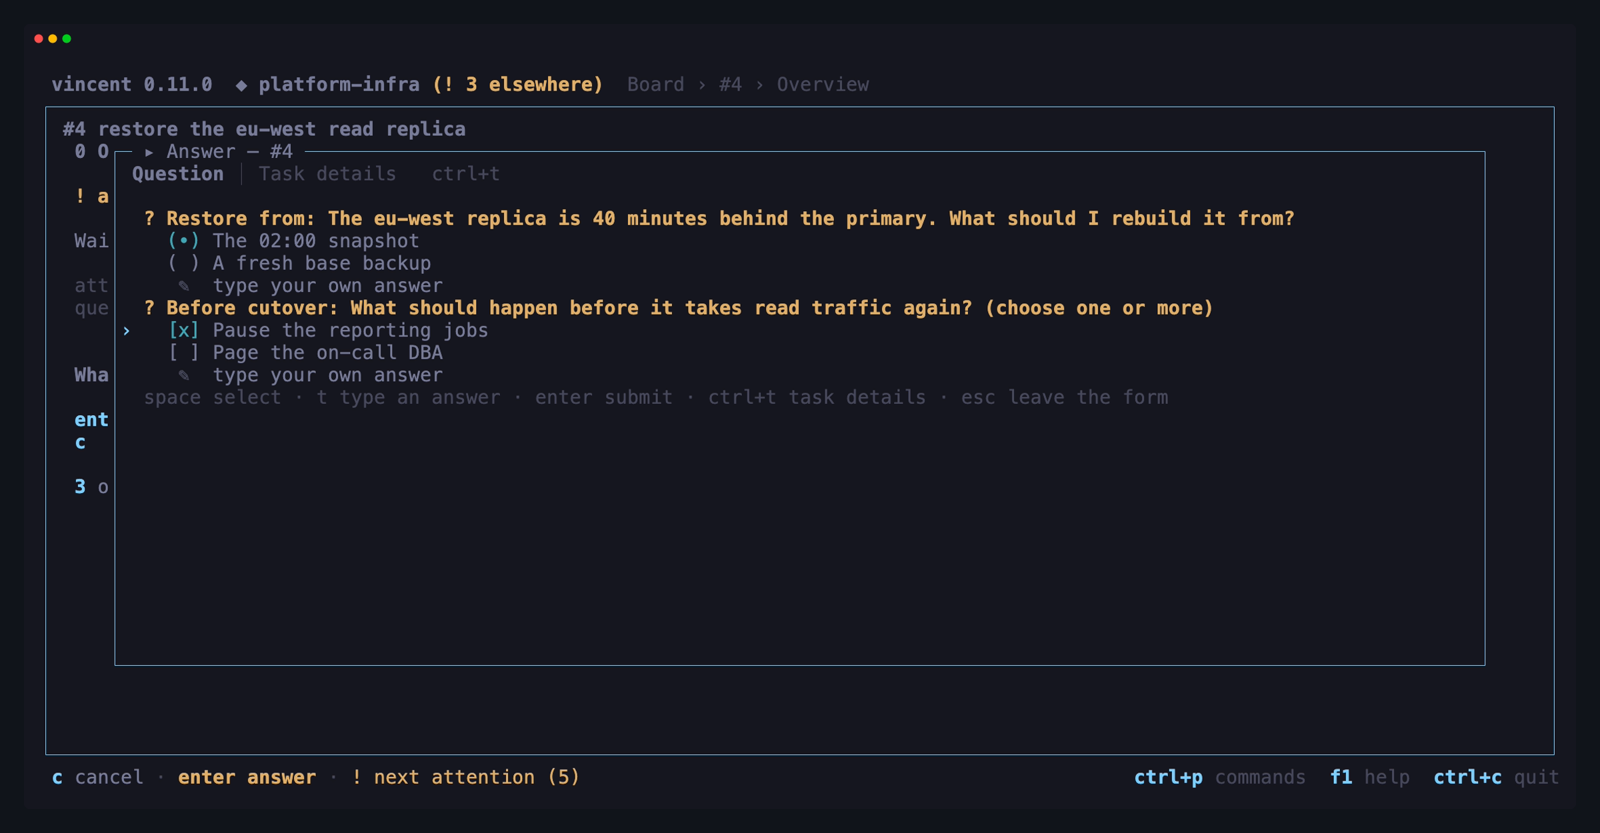The width and height of the screenshot is (1600, 833).
Task: Click the esc leave the form hint
Action: (x=1065, y=398)
